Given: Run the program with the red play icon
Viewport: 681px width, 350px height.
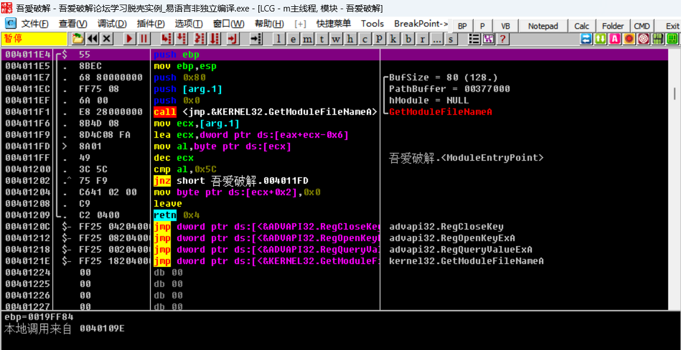Looking at the screenshot, I should 129,38.
